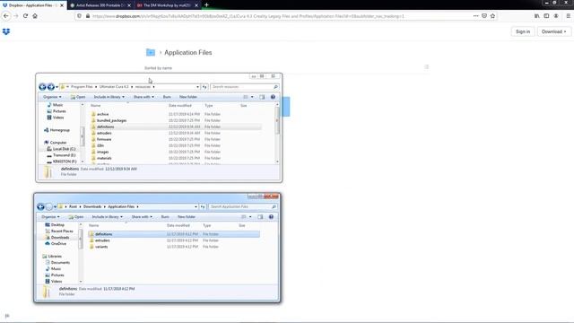Open the page actions three-dots icon
The height and width of the screenshot is (323, 574).
click(475, 16)
